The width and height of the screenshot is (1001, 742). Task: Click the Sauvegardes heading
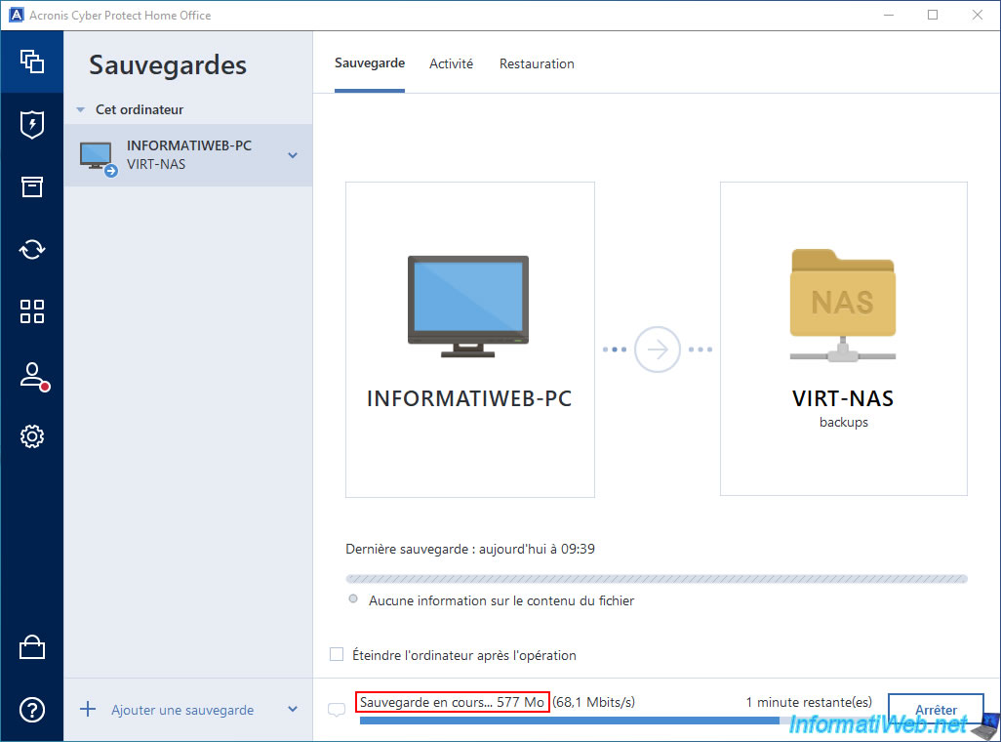168,65
